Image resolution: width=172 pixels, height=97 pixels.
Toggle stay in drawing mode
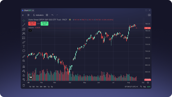click(24, 71)
